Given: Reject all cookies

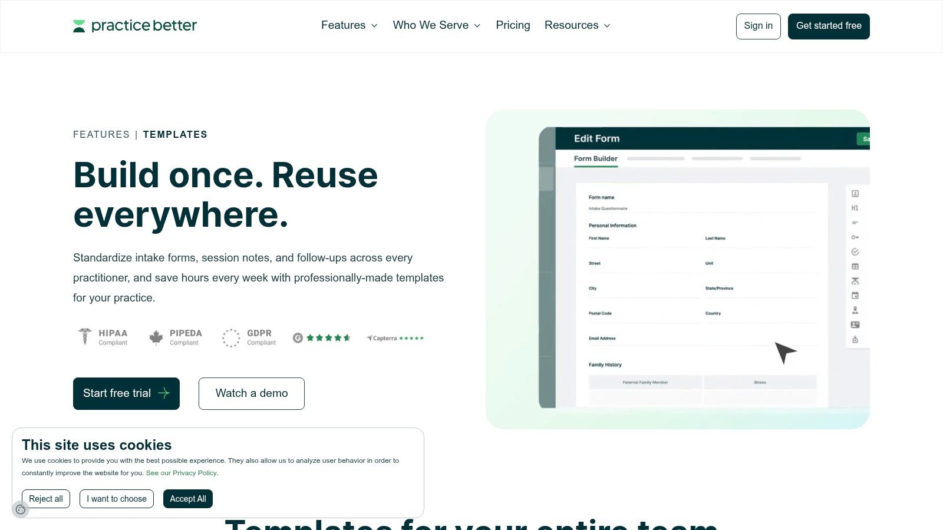Looking at the screenshot, I should [46, 499].
